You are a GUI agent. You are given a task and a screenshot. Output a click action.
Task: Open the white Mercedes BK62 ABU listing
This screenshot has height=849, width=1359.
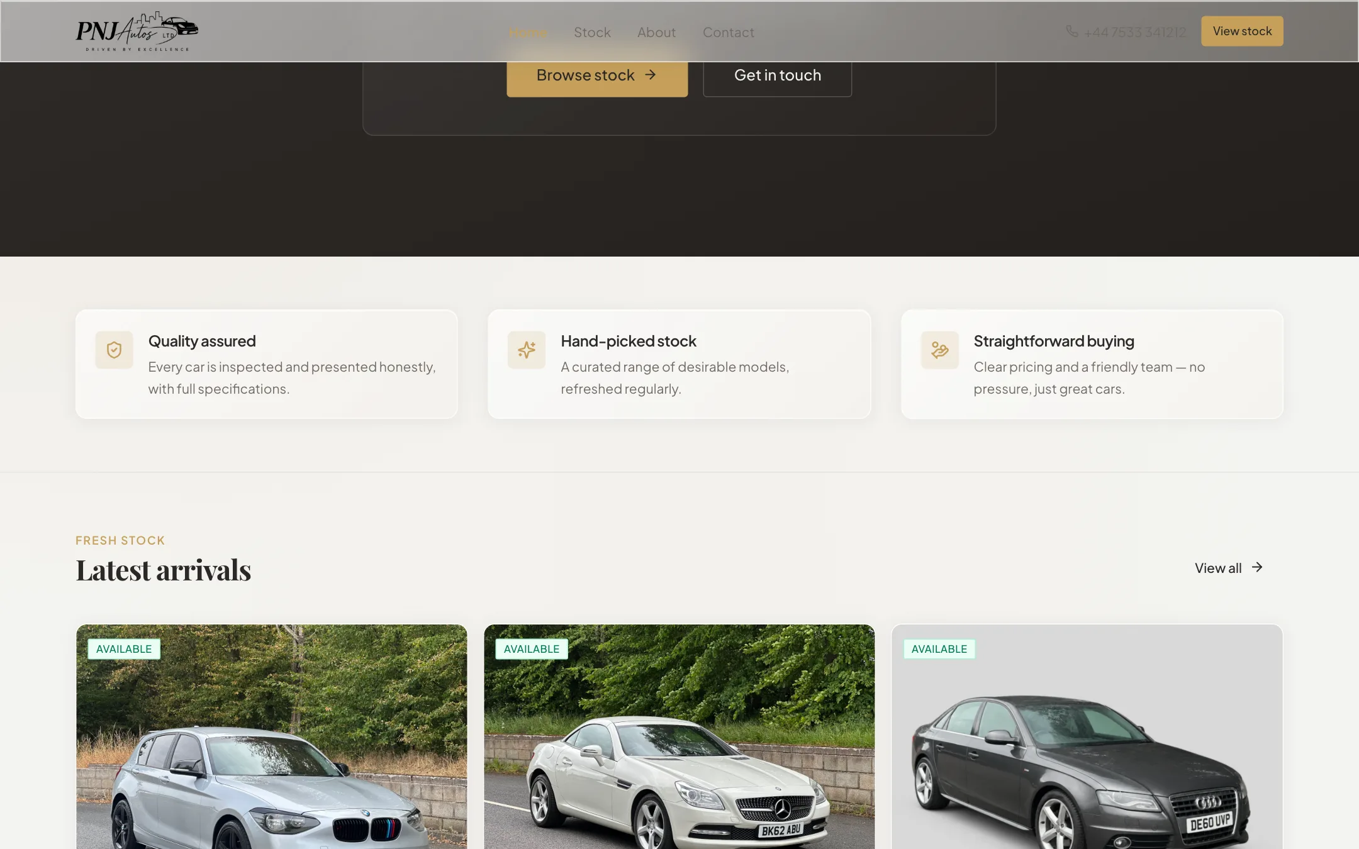coord(679,736)
